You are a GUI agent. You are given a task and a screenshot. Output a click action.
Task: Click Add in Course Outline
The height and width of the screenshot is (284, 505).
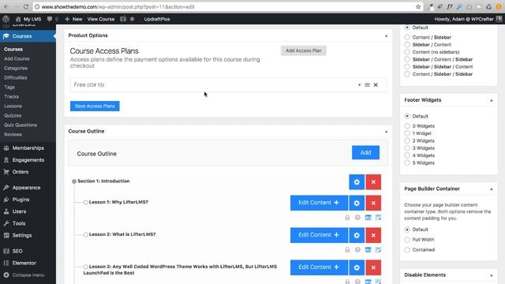tap(365, 152)
